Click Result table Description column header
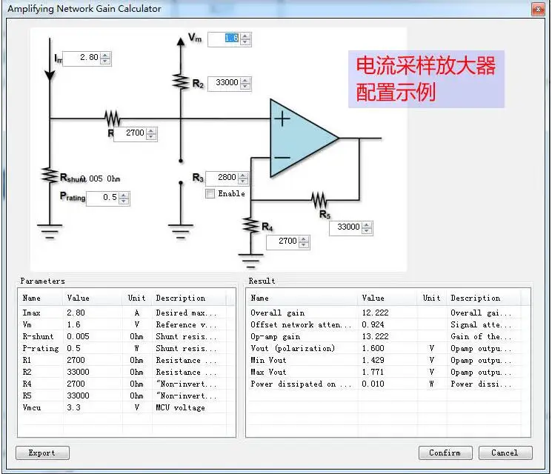This screenshot has height=474, width=552. [484, 298]
